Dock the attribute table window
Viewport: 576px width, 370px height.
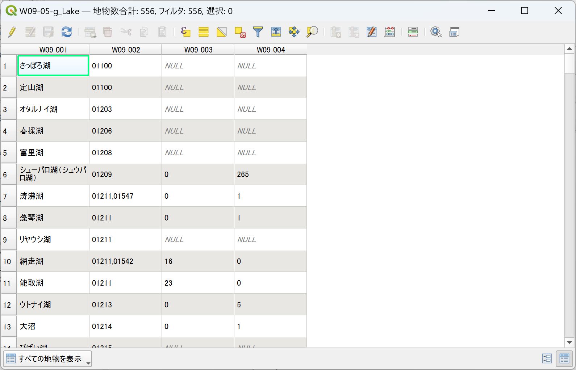[x=454, y=32]
